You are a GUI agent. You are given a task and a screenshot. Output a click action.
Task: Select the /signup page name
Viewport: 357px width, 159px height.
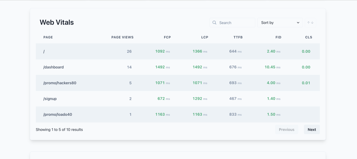(x=50, y=99)
